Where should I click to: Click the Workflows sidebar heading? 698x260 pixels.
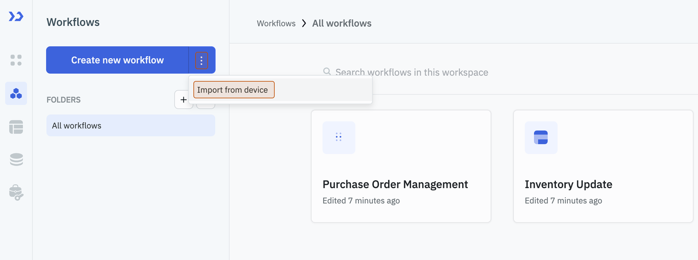click(73, 22)
